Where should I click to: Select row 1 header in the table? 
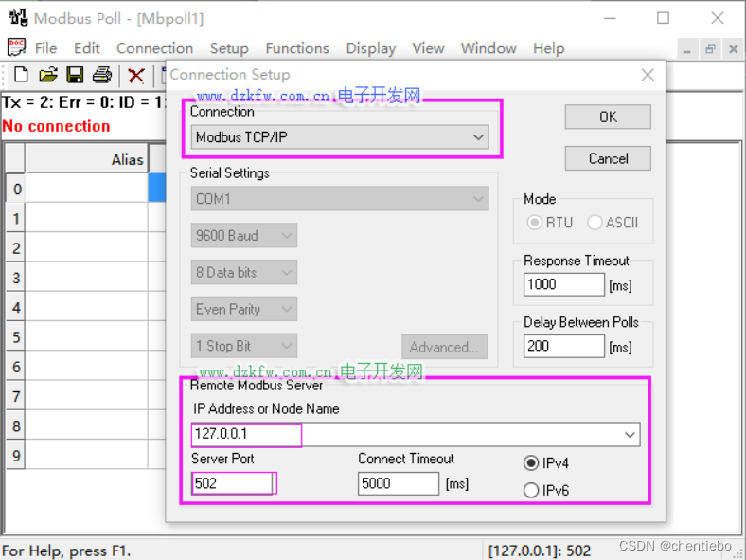pyautogui.click(x=15, y=219)
